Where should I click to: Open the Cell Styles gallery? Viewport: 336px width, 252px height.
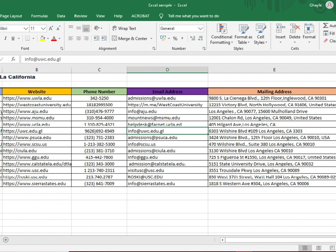pos(260,34)
